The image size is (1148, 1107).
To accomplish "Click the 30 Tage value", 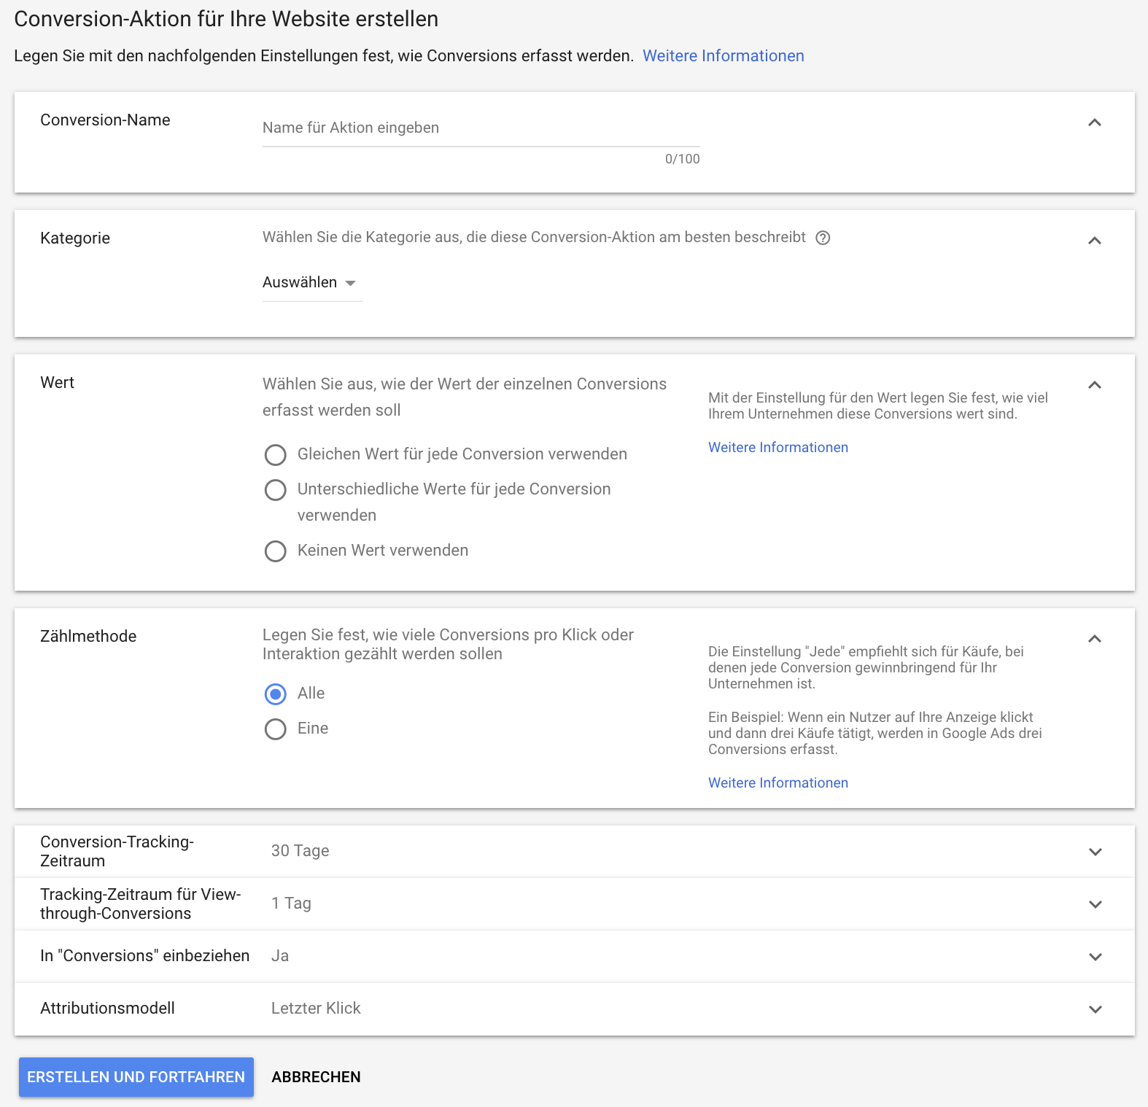I will 300,851.
